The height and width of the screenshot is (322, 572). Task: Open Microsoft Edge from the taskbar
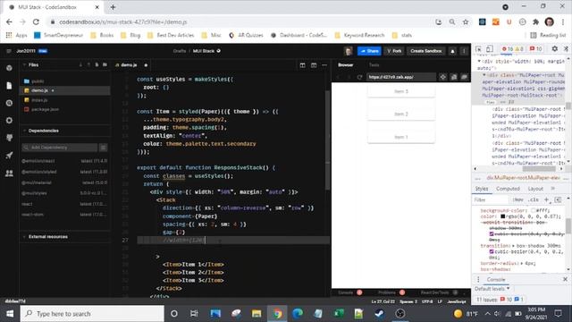[298, 314]
